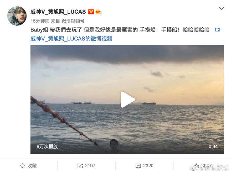
Task: Click the 微博视频号 source link
Action: tap(73, 21)
